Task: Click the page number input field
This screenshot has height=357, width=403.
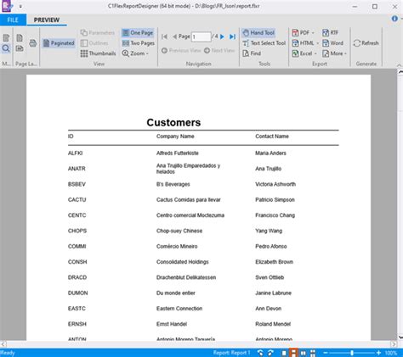Action: click(x=201, y=36)
